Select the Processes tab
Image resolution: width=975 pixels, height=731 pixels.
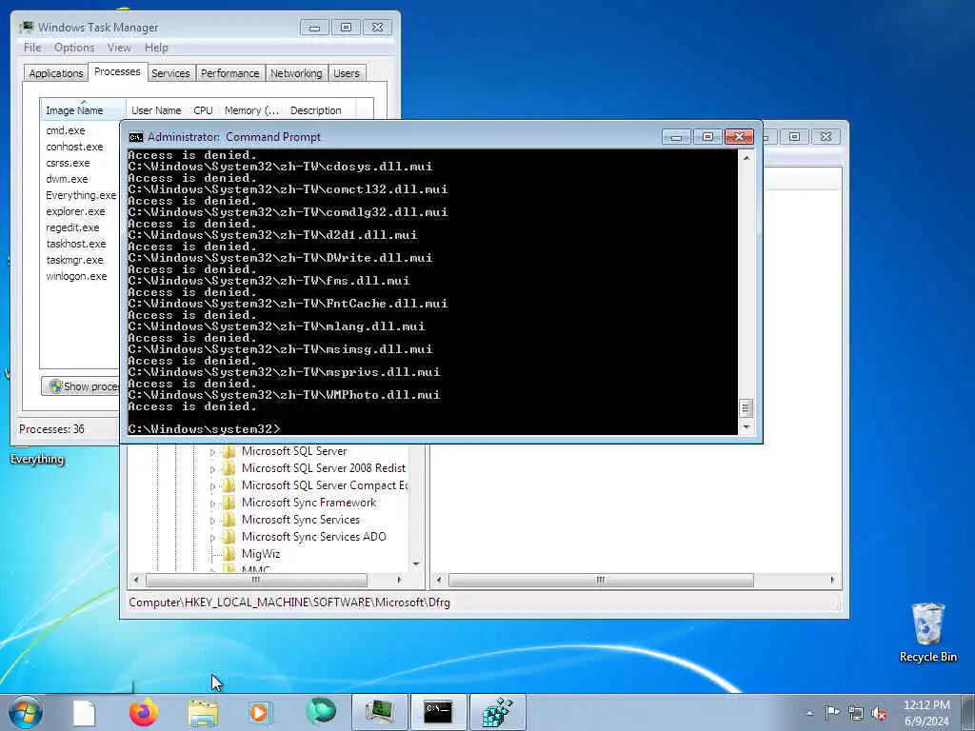(117, 72)
